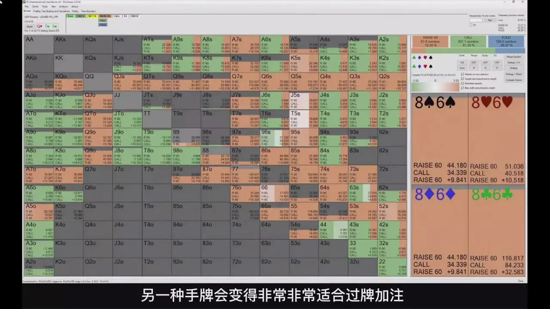Image resolution: width=550 pixels, height=309 pixels.
Task: Click the RAISE 60 summary box
Action: click(x=430, y=42)
